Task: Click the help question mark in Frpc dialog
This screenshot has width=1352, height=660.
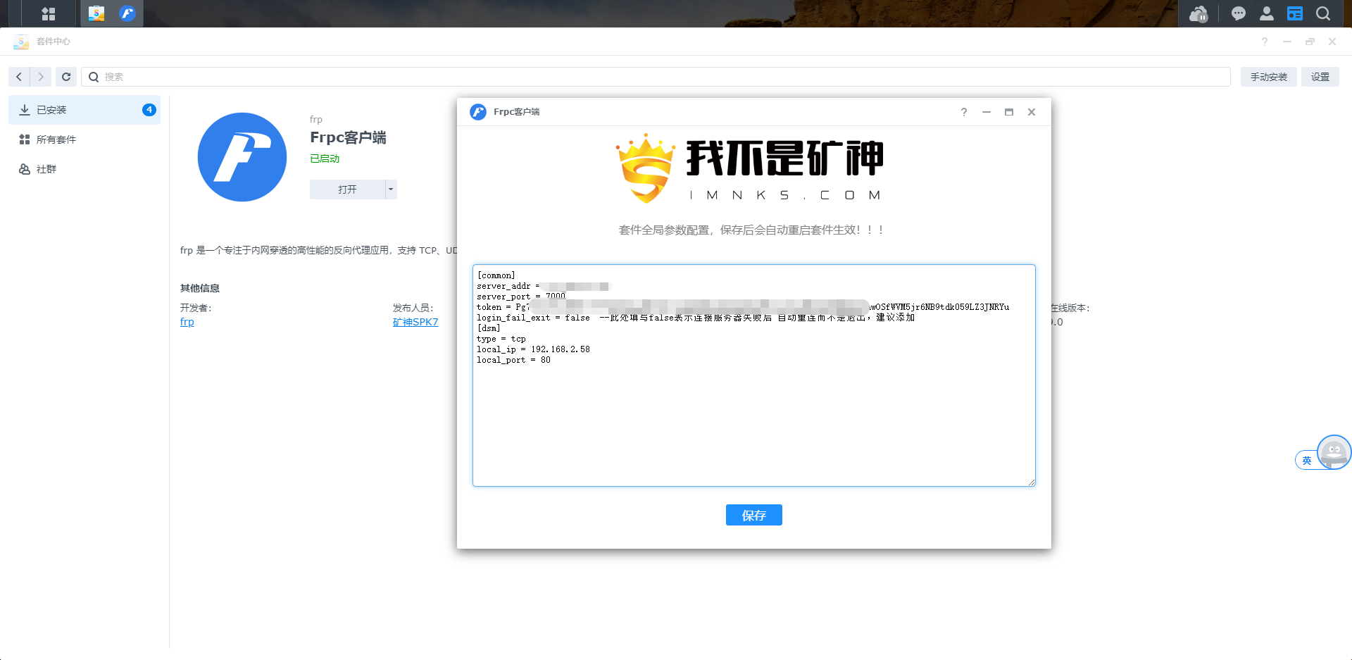Action: click(963, 112)
